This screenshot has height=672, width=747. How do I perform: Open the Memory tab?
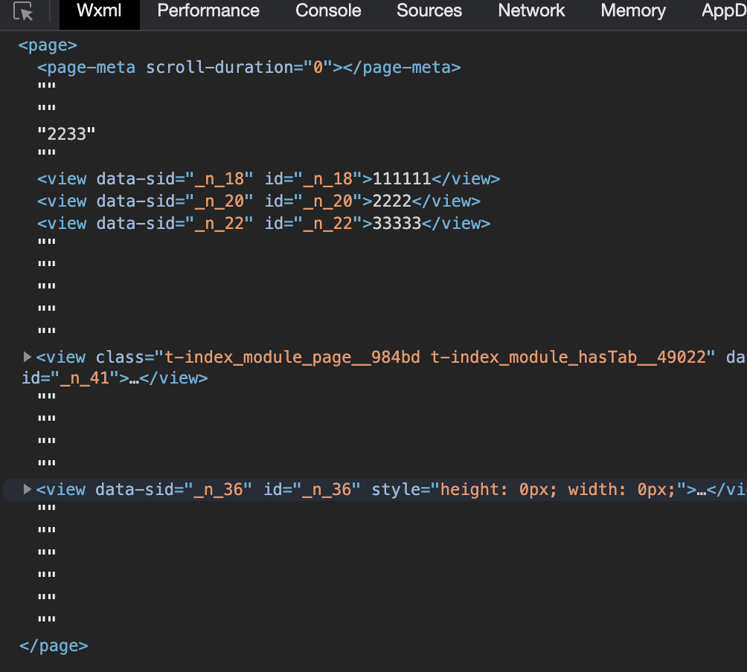point(632,11)
